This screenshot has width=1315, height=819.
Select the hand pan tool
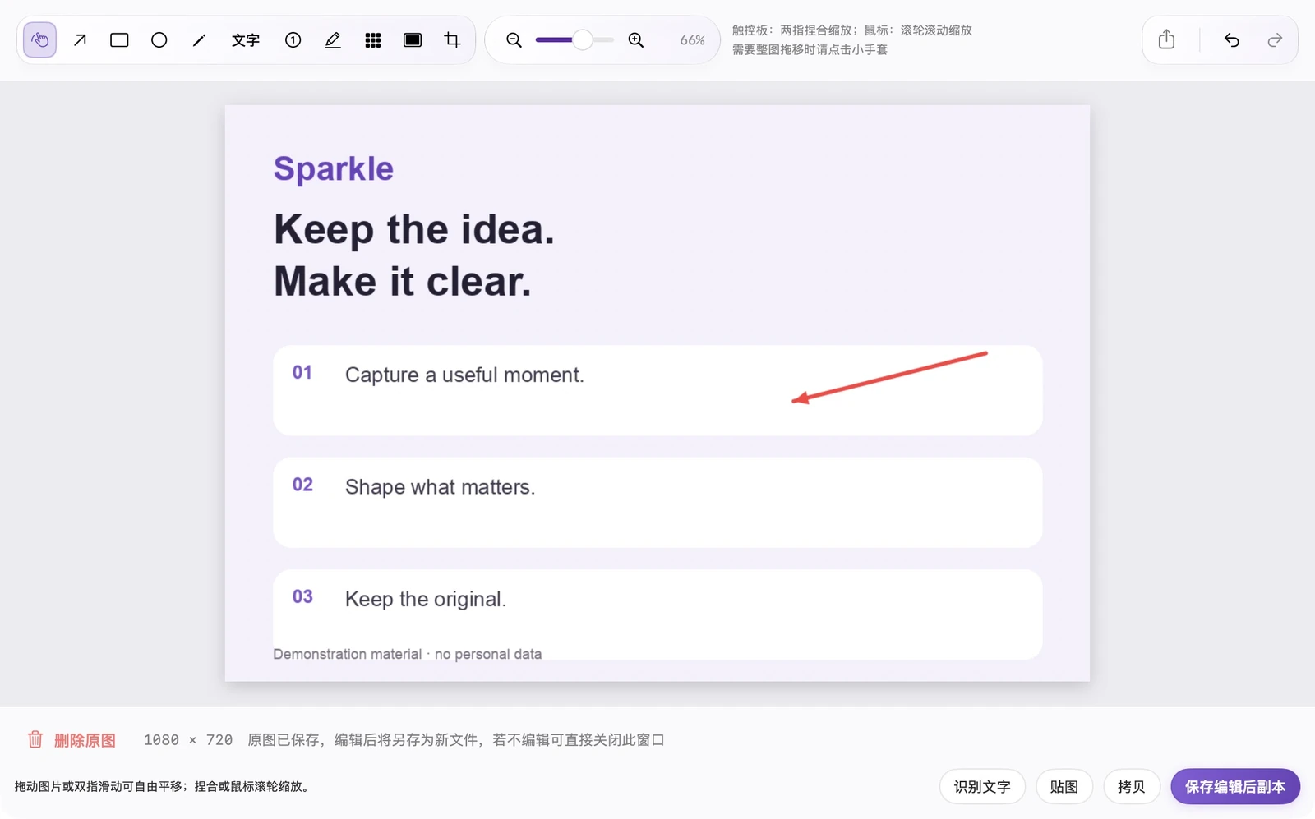[39, 40]
